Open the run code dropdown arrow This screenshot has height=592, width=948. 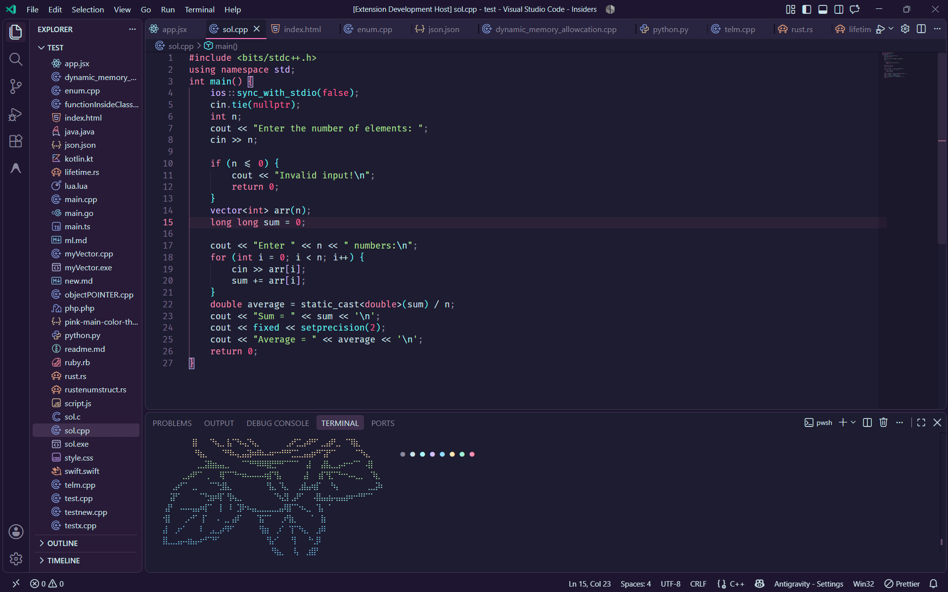[x=891, y=29]
